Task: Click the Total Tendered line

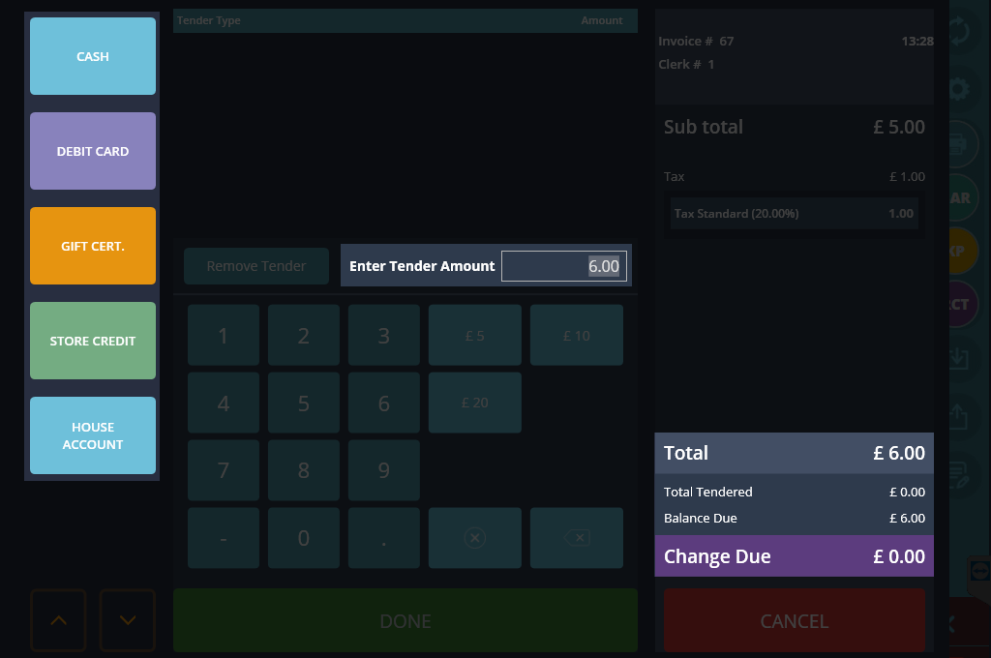Action: pyautogui.click(x=794, y=492)
